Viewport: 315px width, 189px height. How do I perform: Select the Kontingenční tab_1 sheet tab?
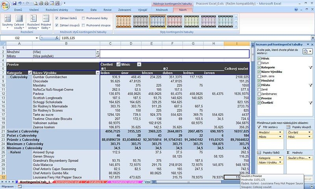34,182
